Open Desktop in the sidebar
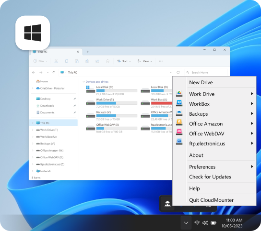Screen dimensions: 261x231 [x=43, y=99]
